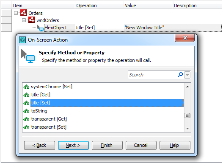Screen dimensions: 223x163
Task: Click the Finish button
Action: pyautogui.click(x=107, y=145)
